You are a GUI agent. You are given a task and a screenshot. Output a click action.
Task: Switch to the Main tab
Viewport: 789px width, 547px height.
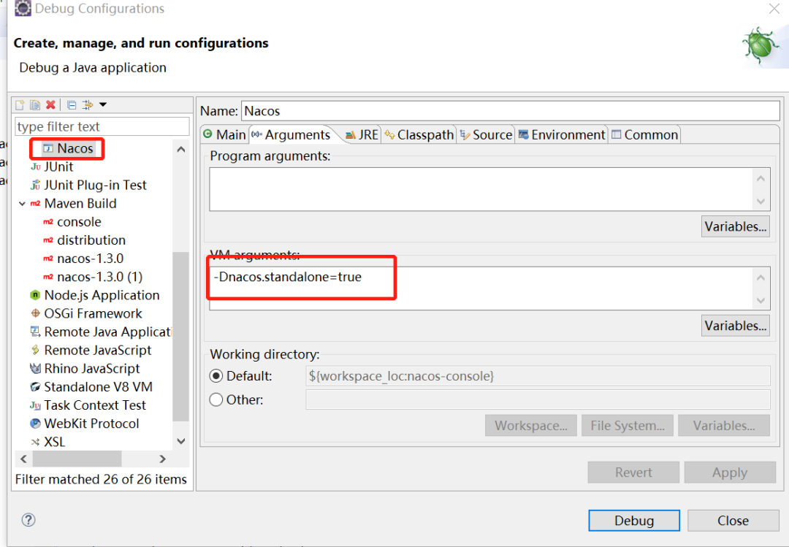[x=224, y=135]
